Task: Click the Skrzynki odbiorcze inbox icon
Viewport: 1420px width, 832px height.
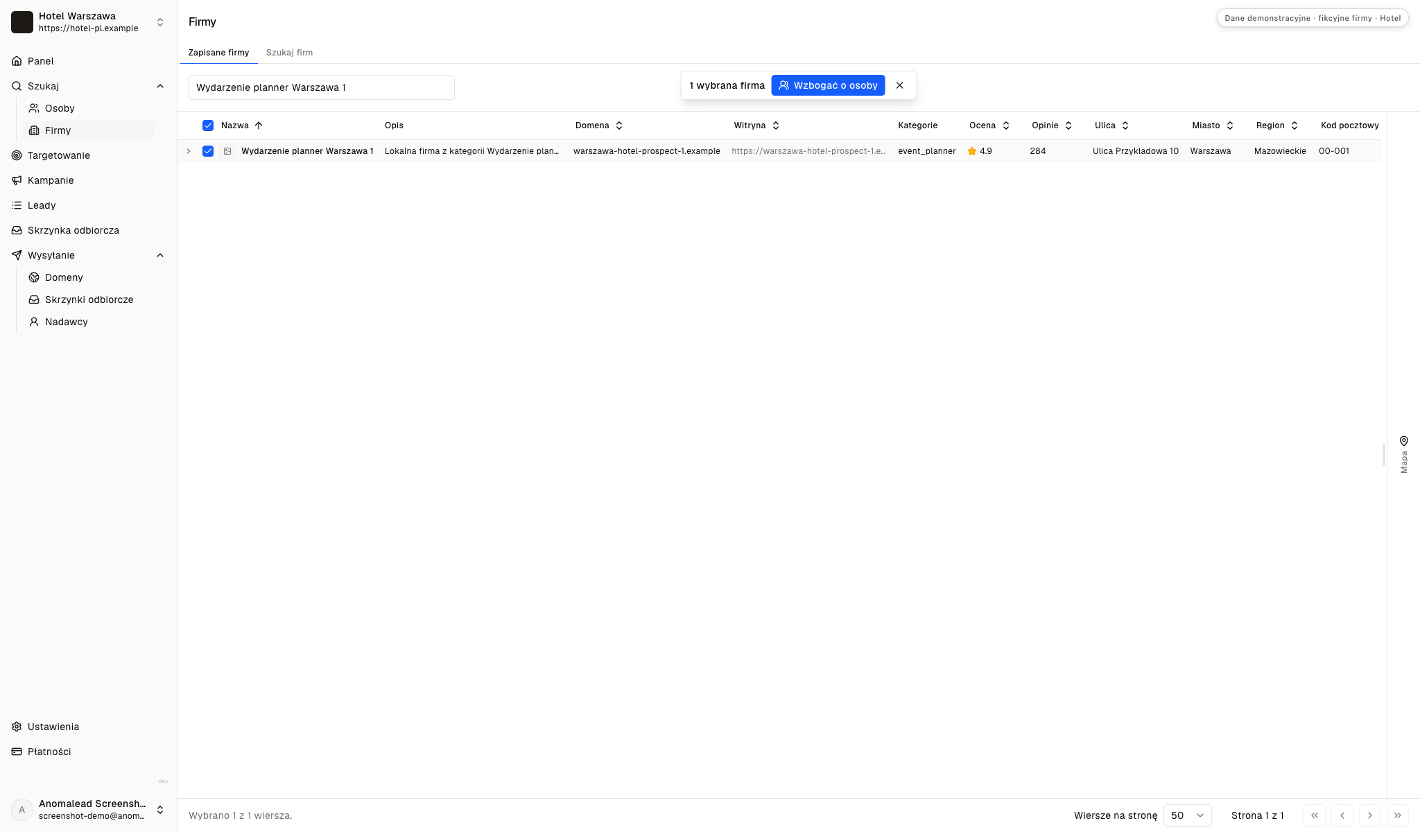Action: click(x=34, y=300)
